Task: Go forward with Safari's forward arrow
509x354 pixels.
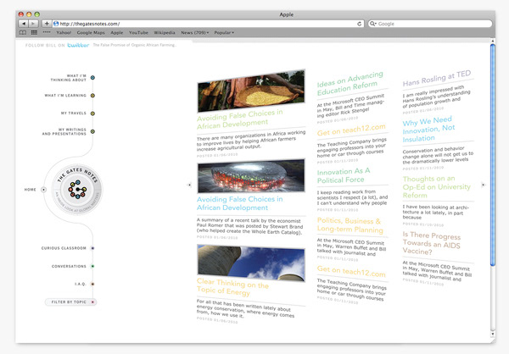Action: pos(33,24)
